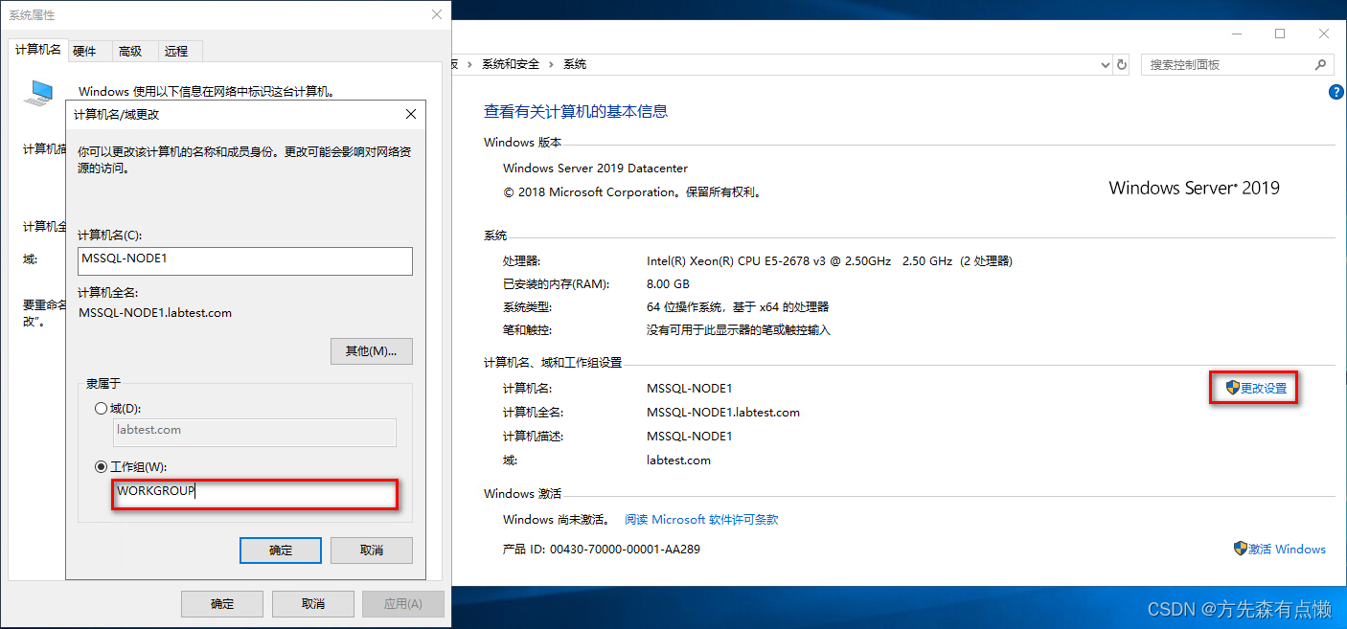Confirm with 确定 in 计算机名/域更改 dialog
This screenshot has height=629, width=1347.
281,550
